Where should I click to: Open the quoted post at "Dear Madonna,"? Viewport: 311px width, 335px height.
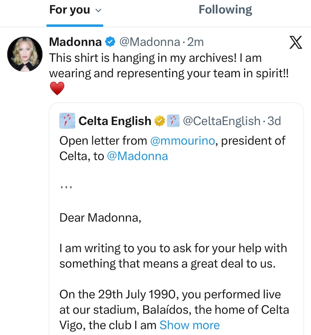click(100, 217)
